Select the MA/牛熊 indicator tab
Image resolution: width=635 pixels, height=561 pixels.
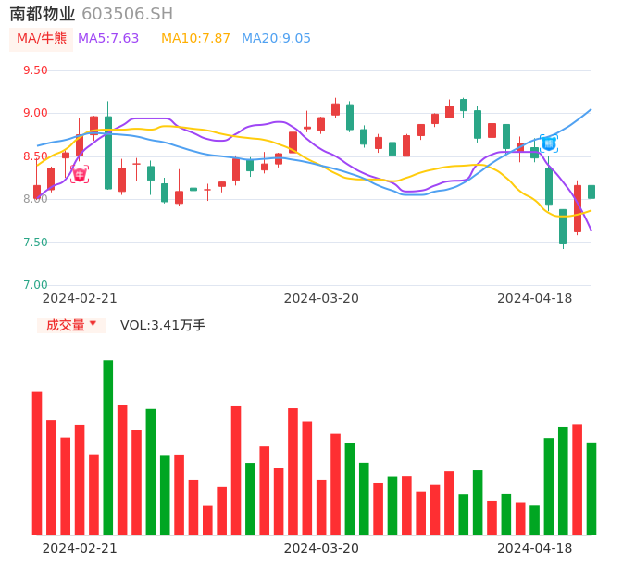click(42, 39)
